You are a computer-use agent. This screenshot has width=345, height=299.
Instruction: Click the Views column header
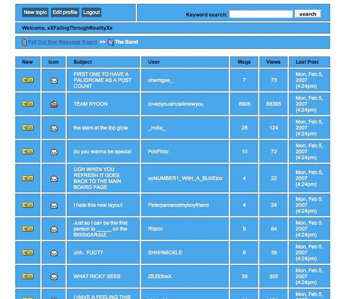click(273, 62)
